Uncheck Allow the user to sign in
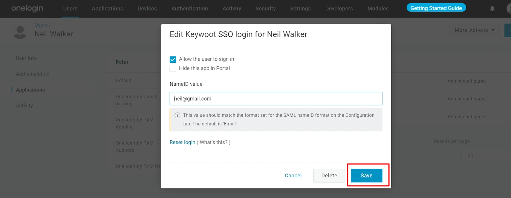This screenshot has width=511, height=198. coord(173,60)
